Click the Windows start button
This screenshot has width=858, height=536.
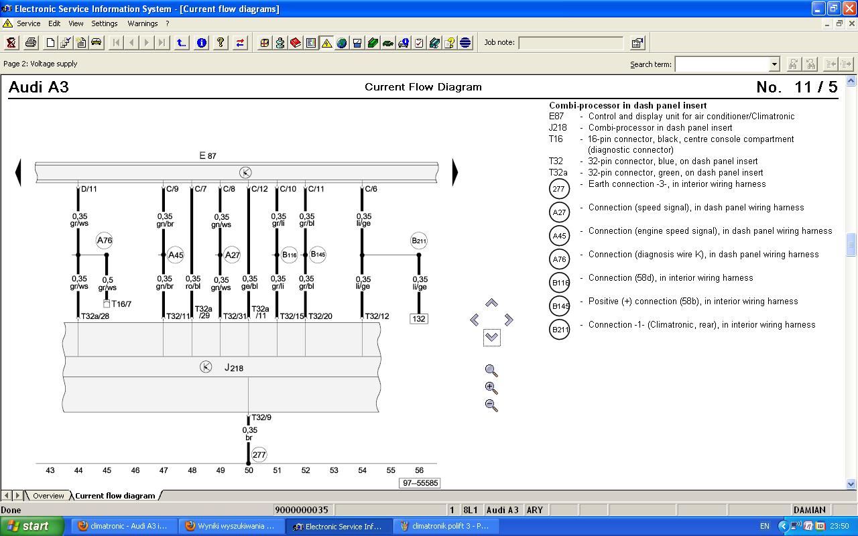click(x=32, y=526)
